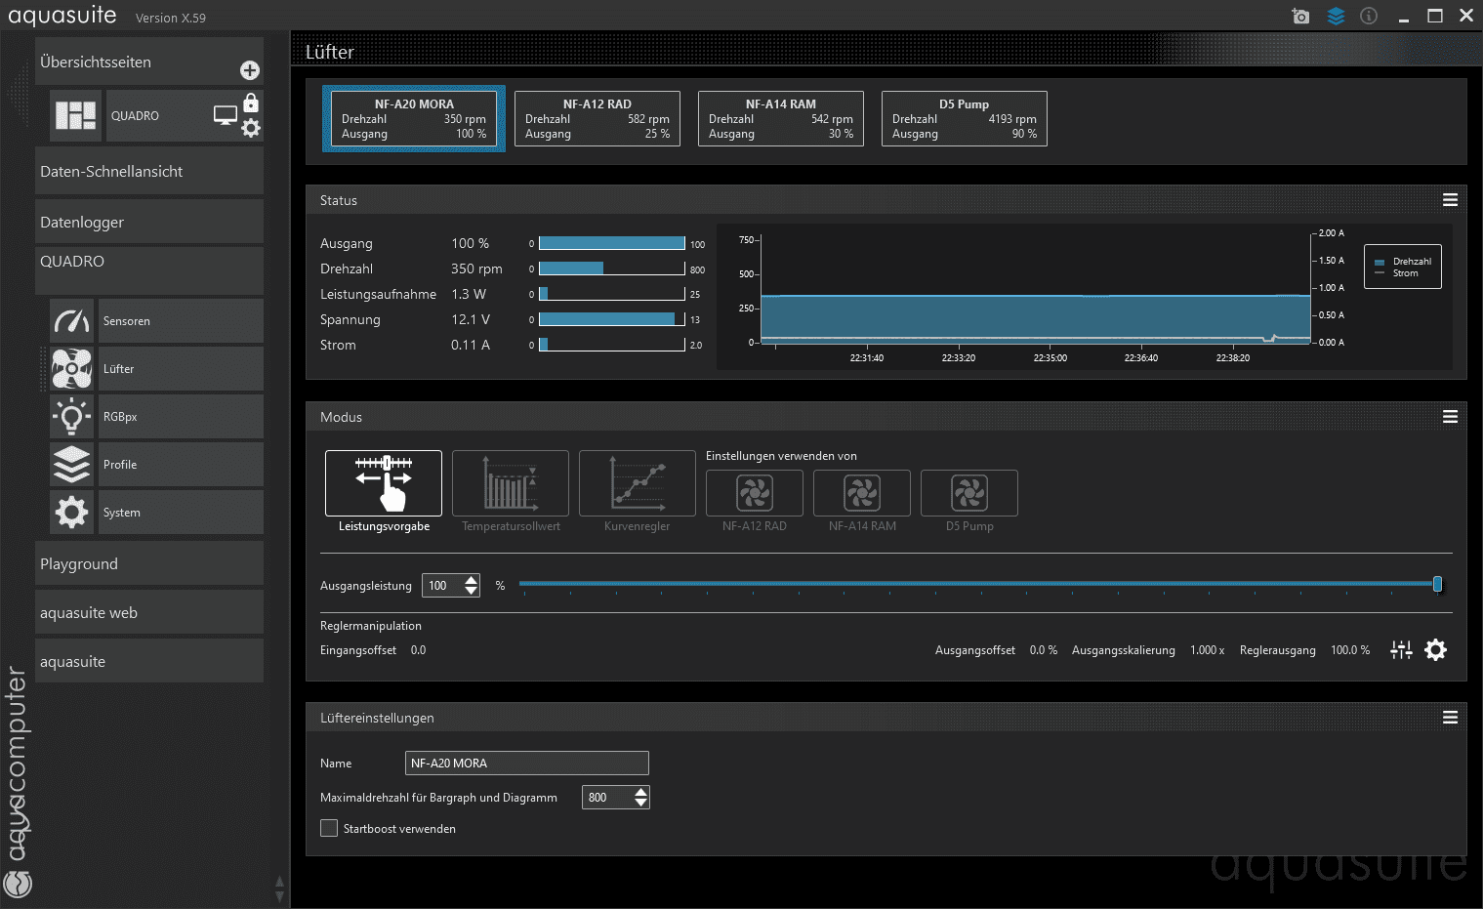
Task: Select Leistungsvorgabe mode icon
Action: point(384,482)
